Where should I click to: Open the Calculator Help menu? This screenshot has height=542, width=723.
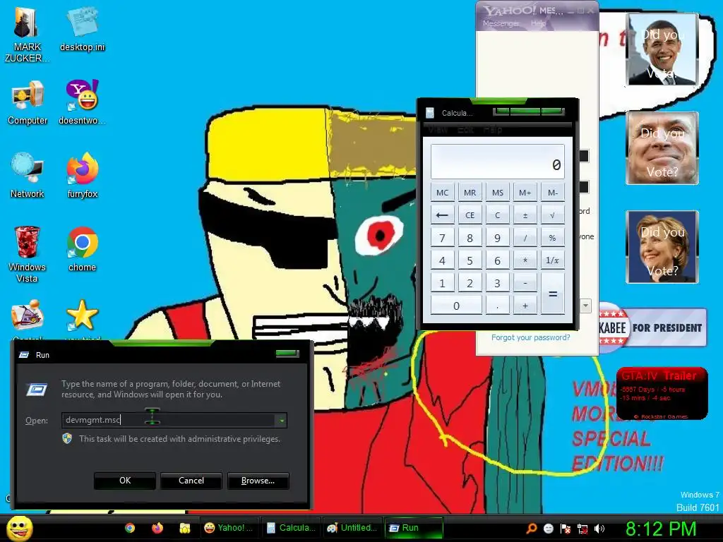[493, 130]
